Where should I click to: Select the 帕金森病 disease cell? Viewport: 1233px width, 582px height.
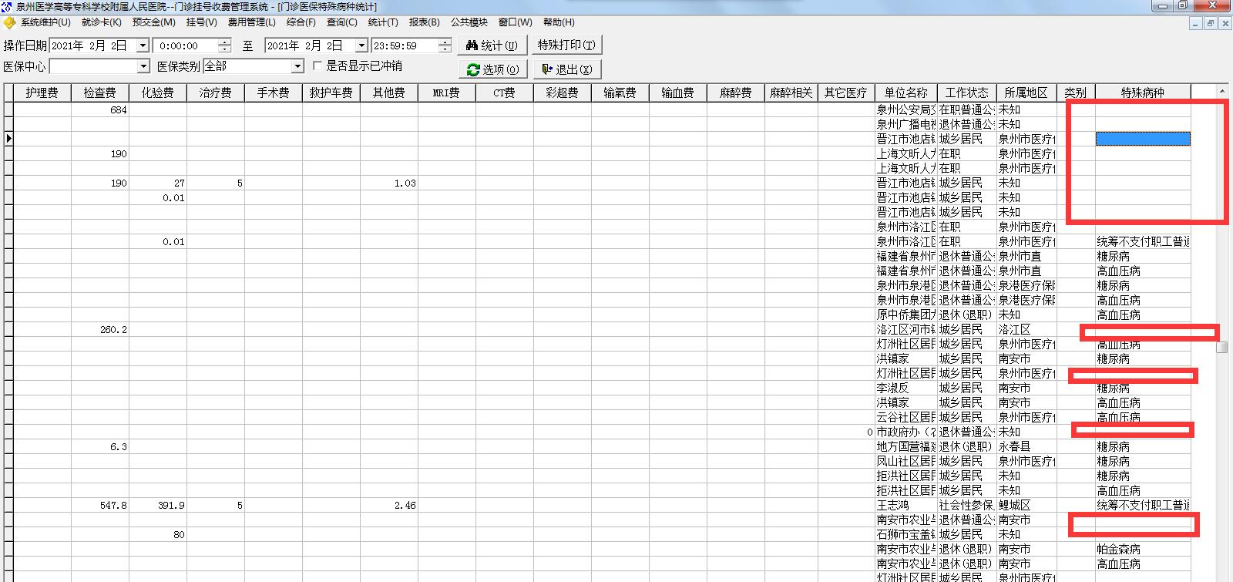tap(1143, 549)
